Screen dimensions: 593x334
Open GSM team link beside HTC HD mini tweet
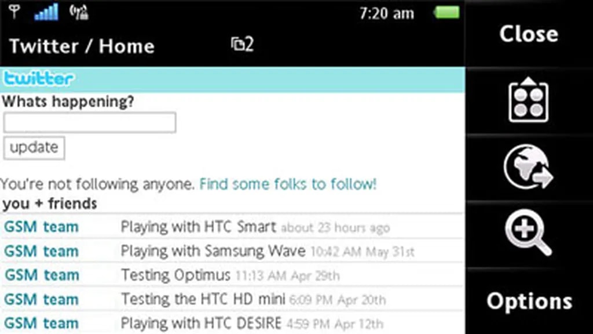pyautogui.click(x=41, y=299)
